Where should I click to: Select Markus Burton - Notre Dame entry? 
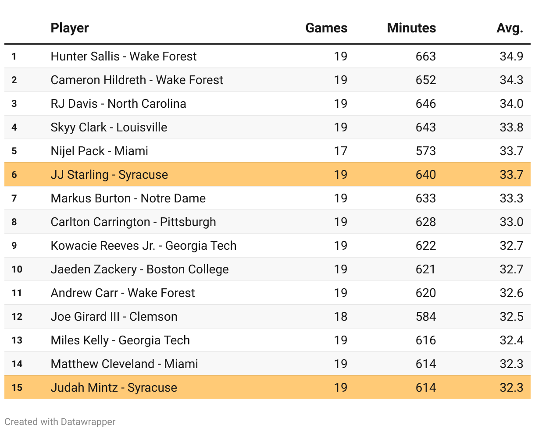[x=128, y=198]
